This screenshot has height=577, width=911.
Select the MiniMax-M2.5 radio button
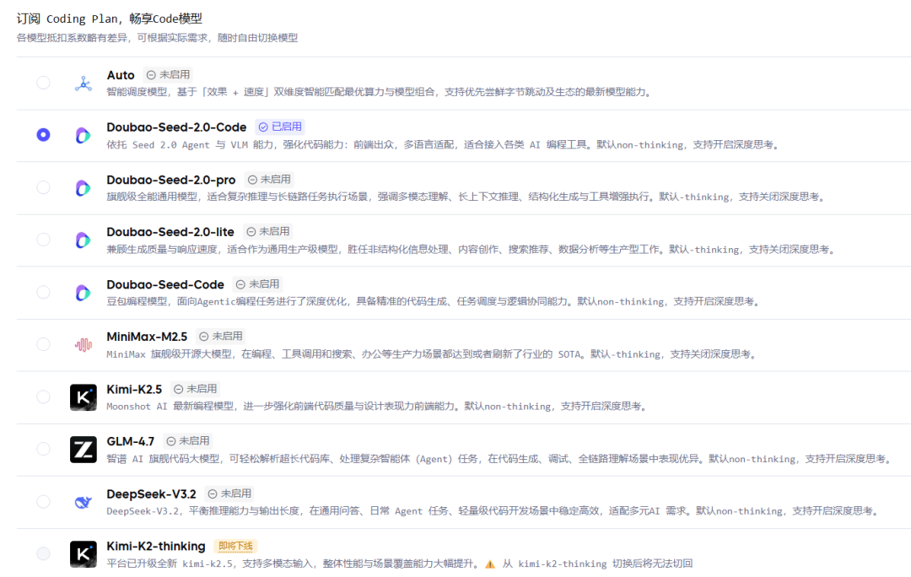43,344
